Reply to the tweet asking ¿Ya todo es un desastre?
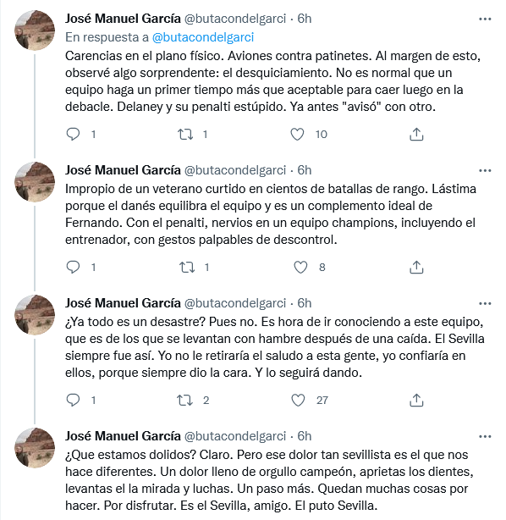 (73, 400)
